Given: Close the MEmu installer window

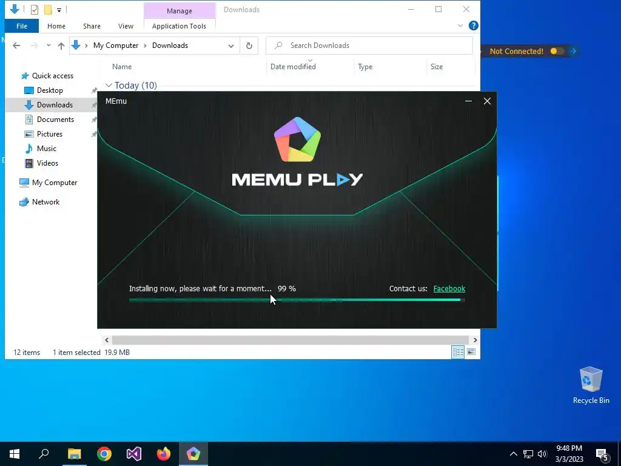Looking at the screenshot, I should pos(487,101).
